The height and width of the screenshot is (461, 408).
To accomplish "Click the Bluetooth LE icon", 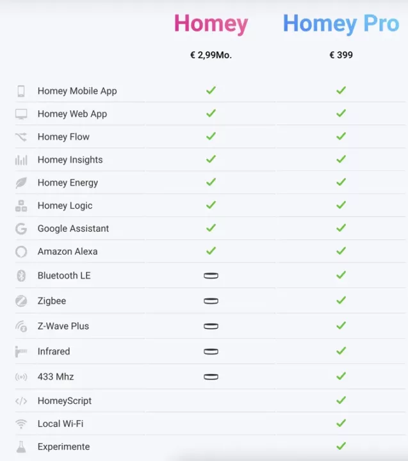I will tap(21, 276).
